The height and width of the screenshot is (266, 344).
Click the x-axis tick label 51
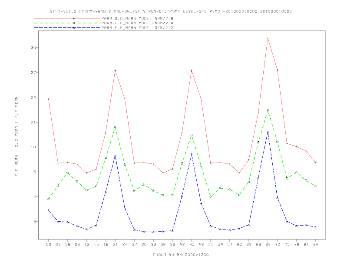point(211,244)
